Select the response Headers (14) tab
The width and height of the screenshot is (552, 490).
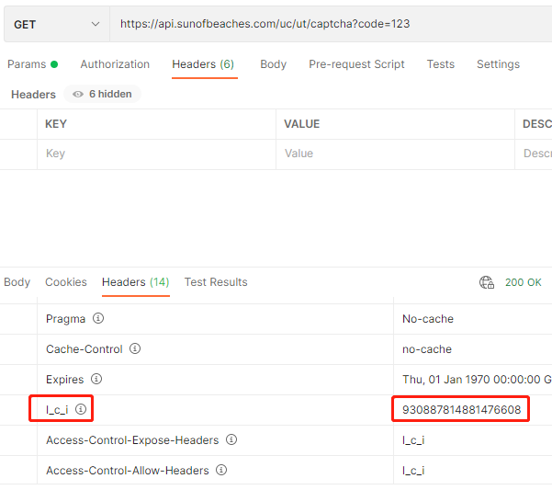point(136,282)
